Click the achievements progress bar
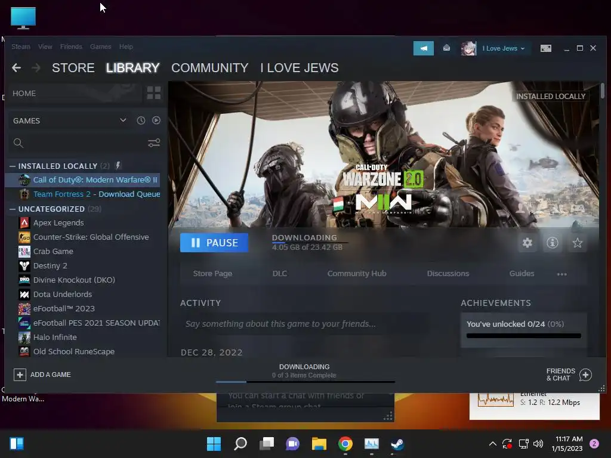 tap(524, 336)
